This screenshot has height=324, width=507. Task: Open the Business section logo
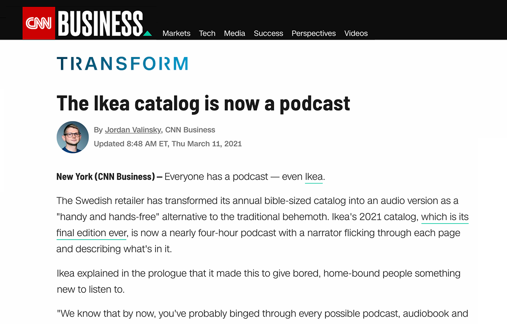coord(104,23)
